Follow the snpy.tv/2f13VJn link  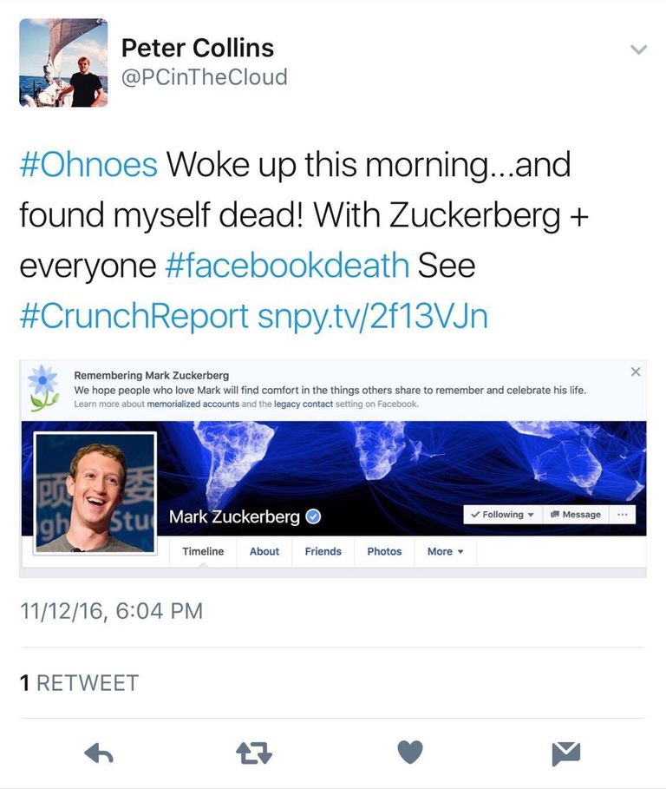[373, 317]
